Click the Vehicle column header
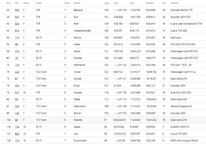The width and height of the screenshot is (206, 144). pyautogui.click(x=174, y=3)
